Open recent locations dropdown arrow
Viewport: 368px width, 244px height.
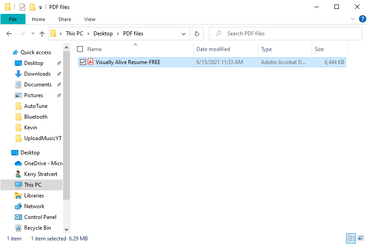pyautogui.click(x=33, y=34)
